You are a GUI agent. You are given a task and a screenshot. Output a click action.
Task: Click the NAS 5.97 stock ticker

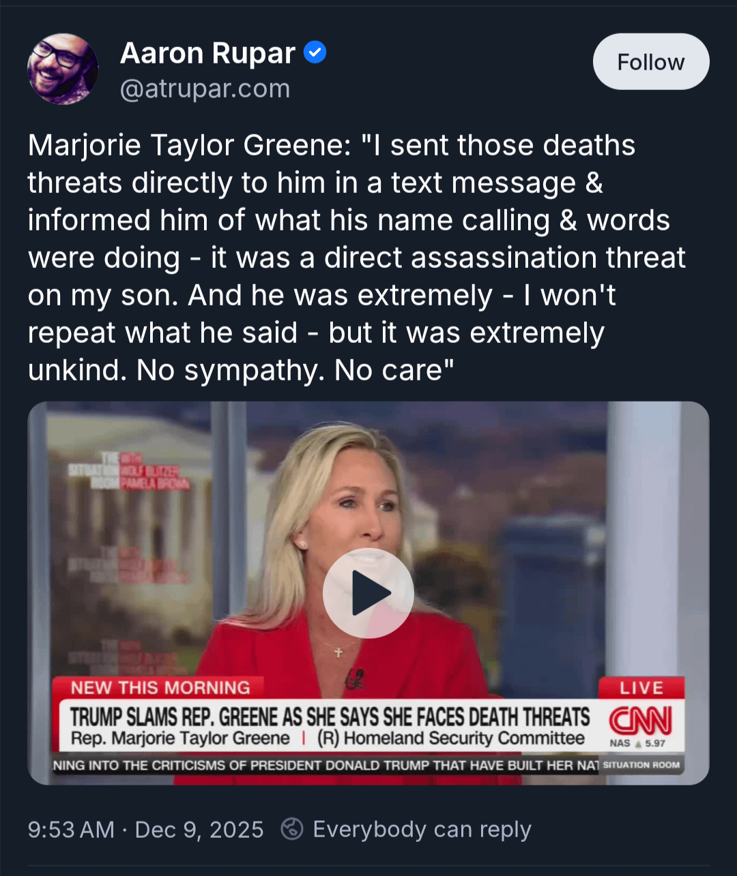[637, 743]
